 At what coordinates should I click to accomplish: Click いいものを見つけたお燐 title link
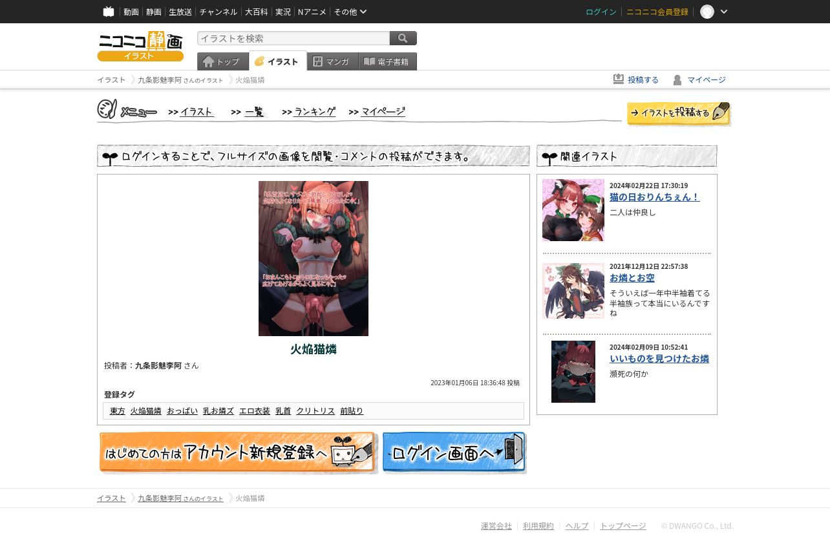click(659, 359)
